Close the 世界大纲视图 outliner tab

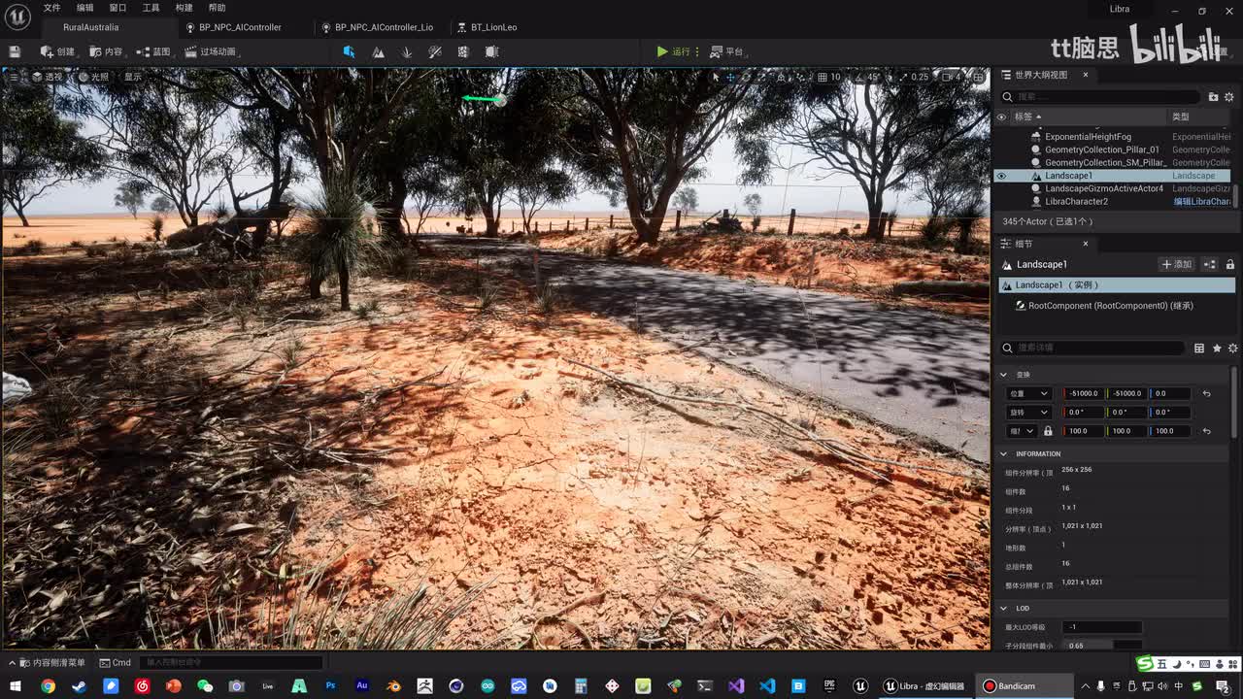[x=1085, y=75]
